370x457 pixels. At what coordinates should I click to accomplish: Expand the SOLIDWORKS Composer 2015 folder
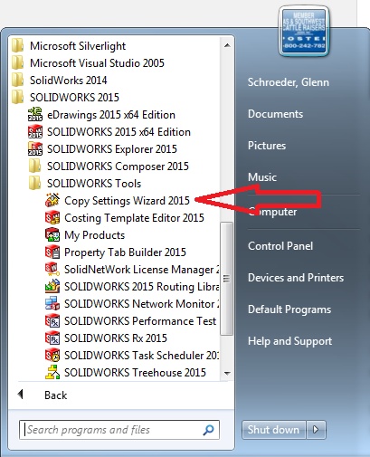coord(109,167)
